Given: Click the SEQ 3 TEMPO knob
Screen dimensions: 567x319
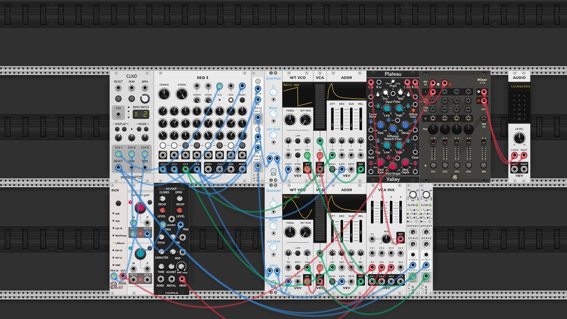Looking at the screenshot, I should [164, 94].
